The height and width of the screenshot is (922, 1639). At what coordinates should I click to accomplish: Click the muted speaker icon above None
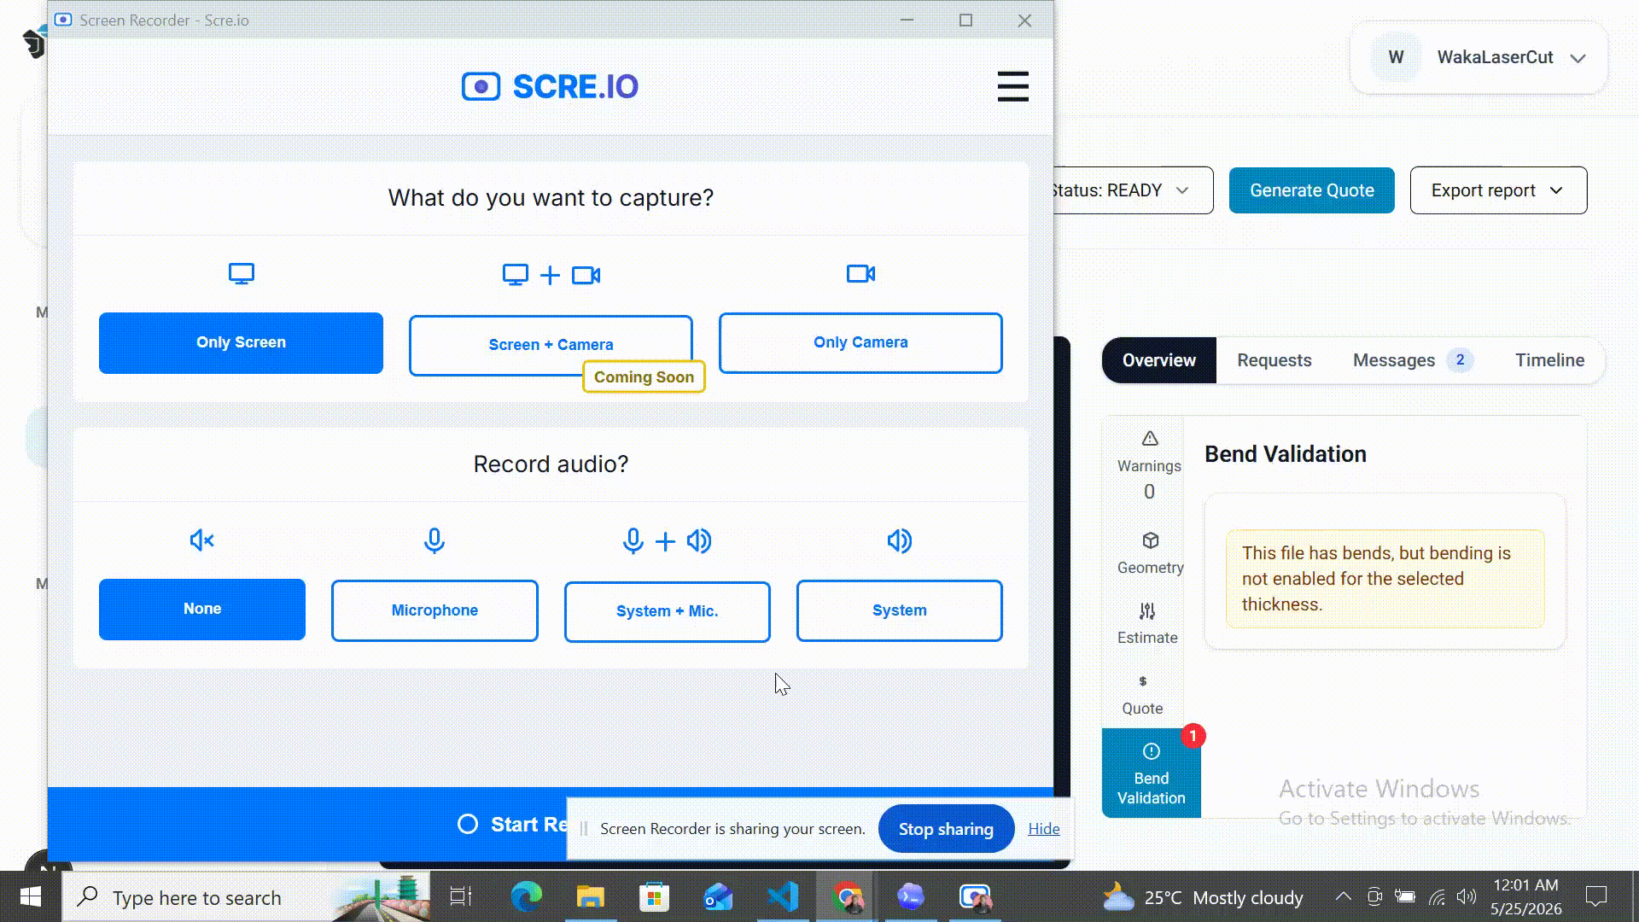click(x=202, y=540)
